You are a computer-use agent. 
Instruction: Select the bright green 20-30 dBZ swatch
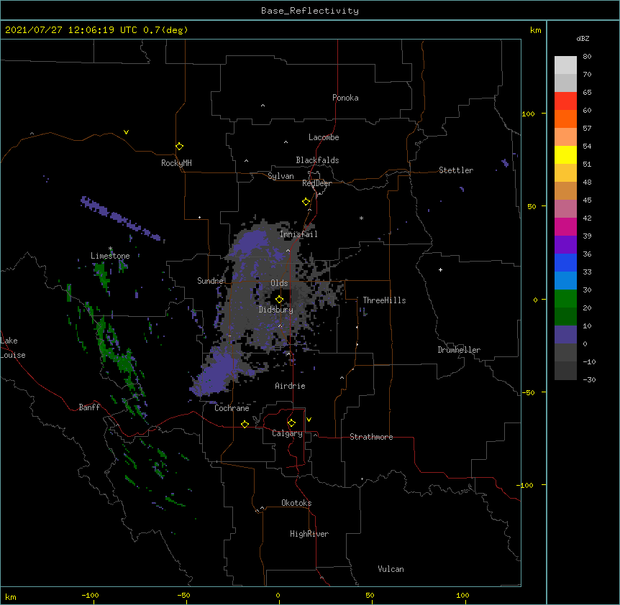[565, 299]
